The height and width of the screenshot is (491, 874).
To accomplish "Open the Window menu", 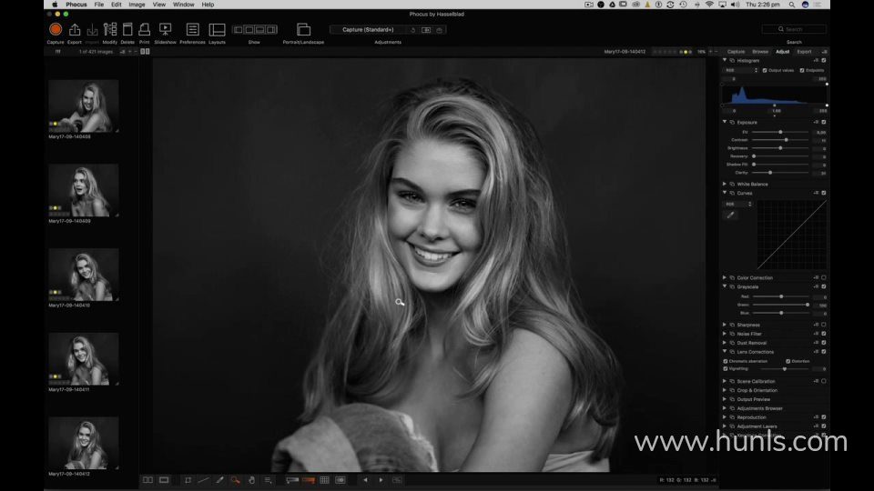I will click(183, 5).
